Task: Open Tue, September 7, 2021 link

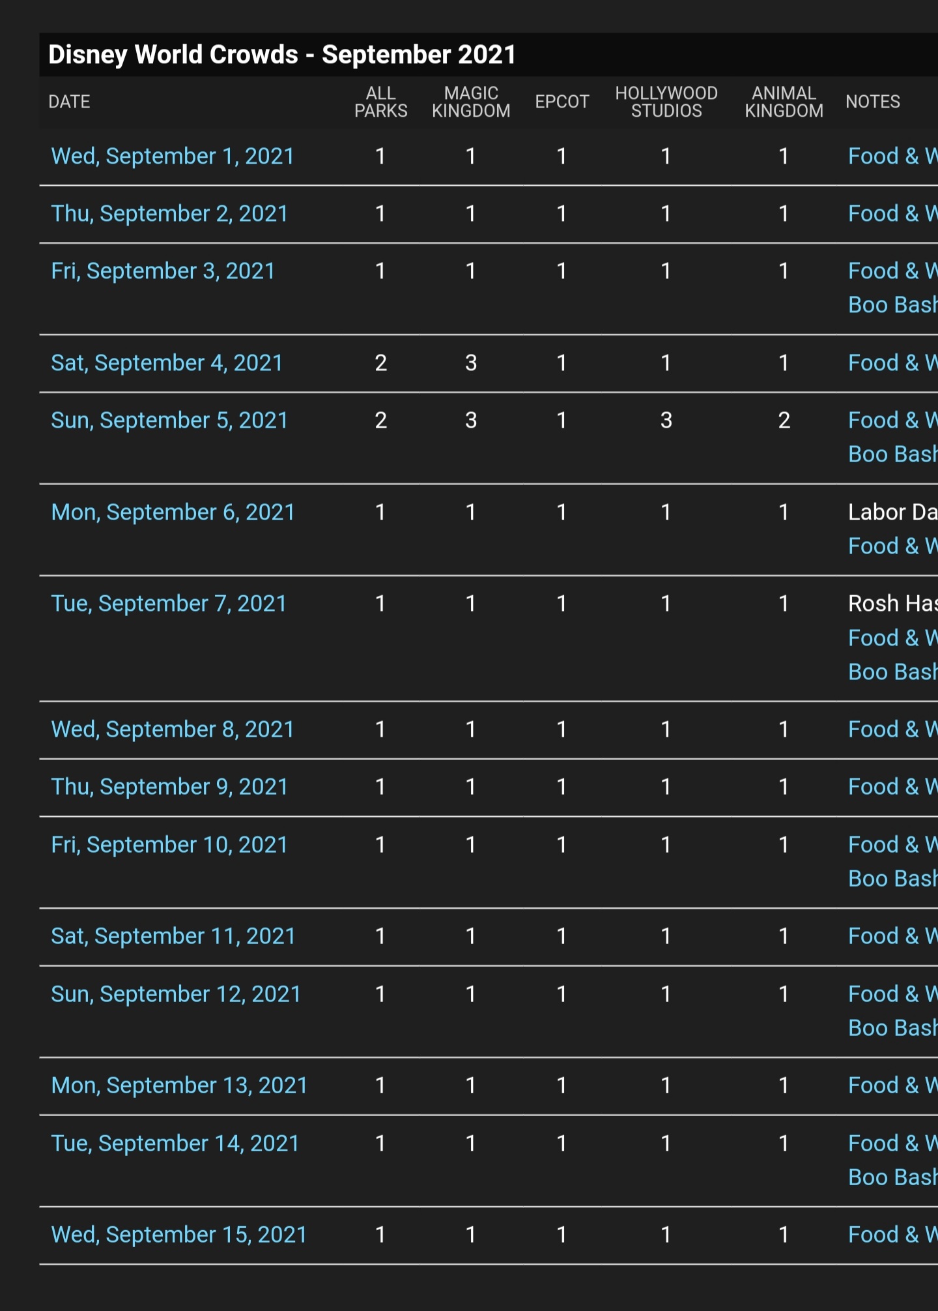Action: 169,604
